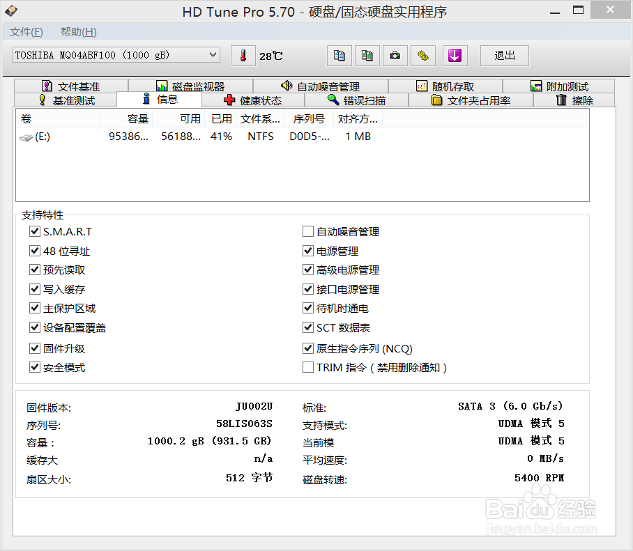Screen dimensions: 633x551
Task: Enable the 自动噪音管理 checkbox
Action: (308, 231)
